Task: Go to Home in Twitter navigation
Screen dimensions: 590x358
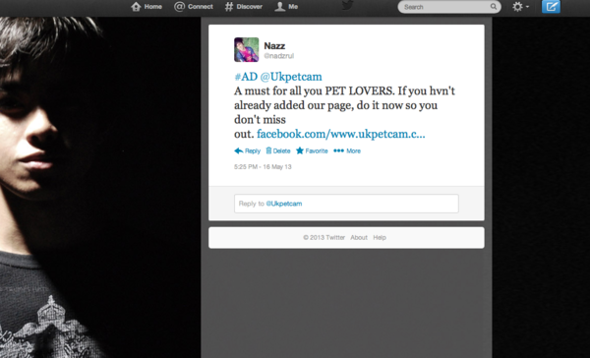Action: coord(147,7)
